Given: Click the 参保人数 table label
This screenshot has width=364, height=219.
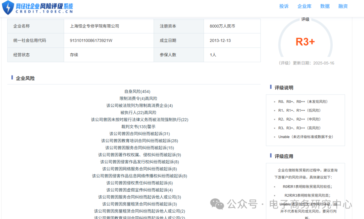Looking at the screenshot, I should pyautogui.click(x=168, y=55).
